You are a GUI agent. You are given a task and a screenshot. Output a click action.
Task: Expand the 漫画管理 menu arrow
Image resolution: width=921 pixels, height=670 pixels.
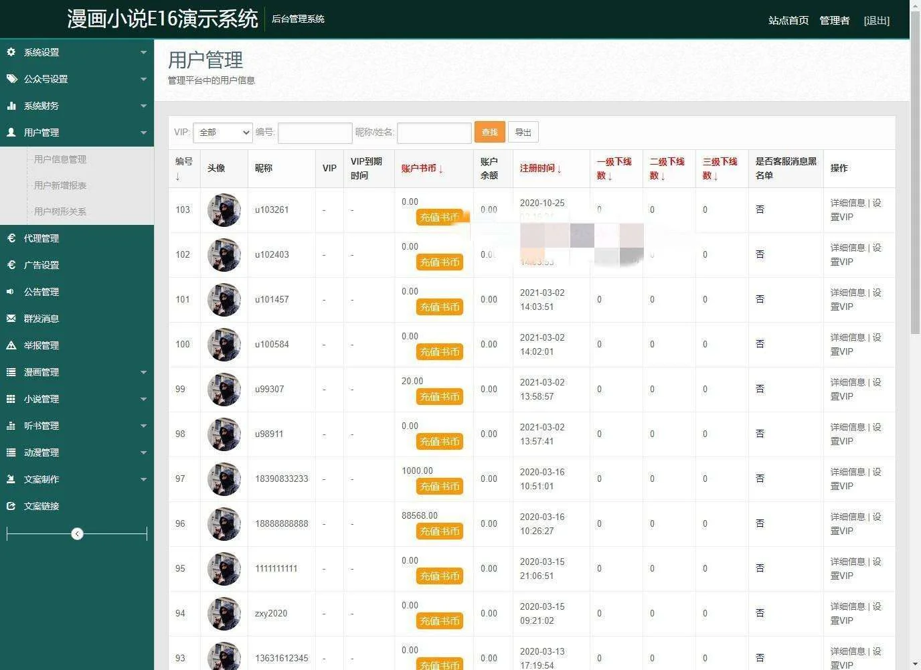[143, 372]
